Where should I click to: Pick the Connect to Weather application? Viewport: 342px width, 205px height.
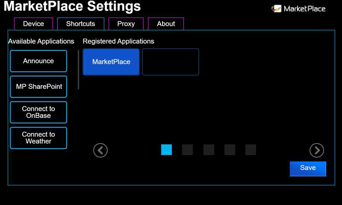pos(38,138)
